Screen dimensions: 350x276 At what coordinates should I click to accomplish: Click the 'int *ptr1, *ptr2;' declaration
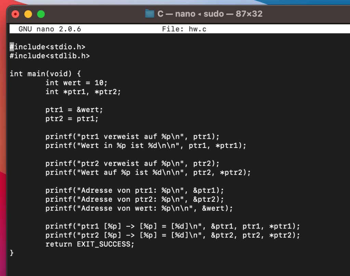pos(83,92)
